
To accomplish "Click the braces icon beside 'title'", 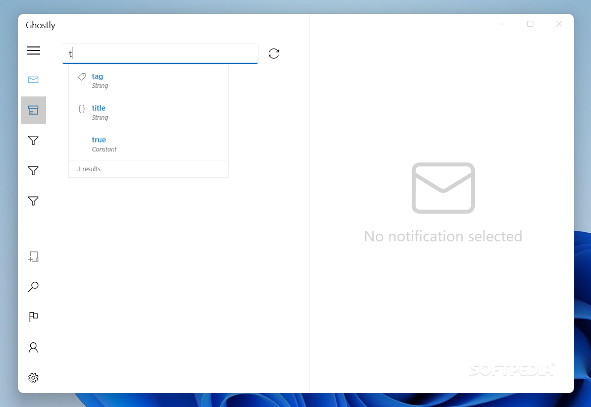I will [82, 109].
